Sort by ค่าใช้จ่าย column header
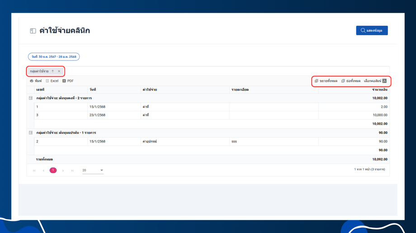This screenshot has height=233, width=416. (185, 90)
